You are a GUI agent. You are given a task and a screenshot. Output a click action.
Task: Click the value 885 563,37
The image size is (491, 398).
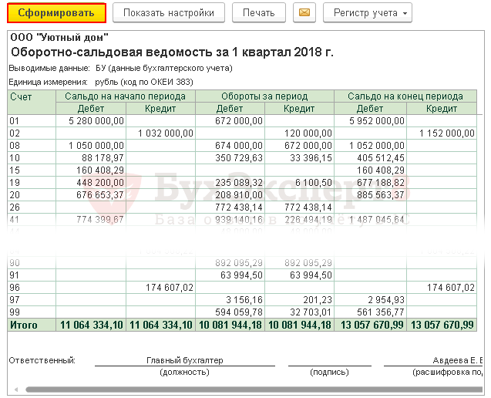[x=381, y=194]
